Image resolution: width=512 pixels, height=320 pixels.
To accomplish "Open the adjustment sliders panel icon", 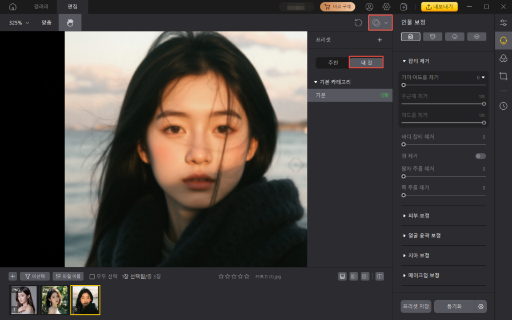I will coord(503,23).
